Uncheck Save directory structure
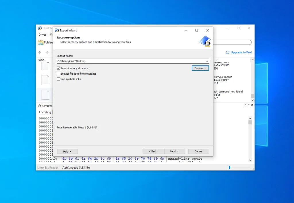The width and height of the screenshot is (294, 203). [x=59, y=68]
